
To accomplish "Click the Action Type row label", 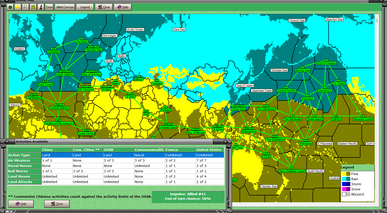I will (24, 155).
